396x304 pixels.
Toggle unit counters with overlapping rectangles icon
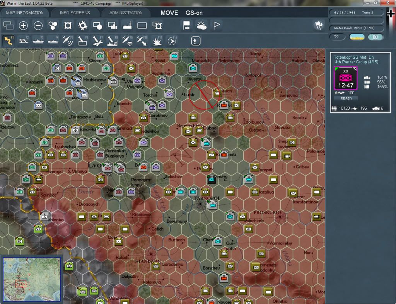pos(9,25)
